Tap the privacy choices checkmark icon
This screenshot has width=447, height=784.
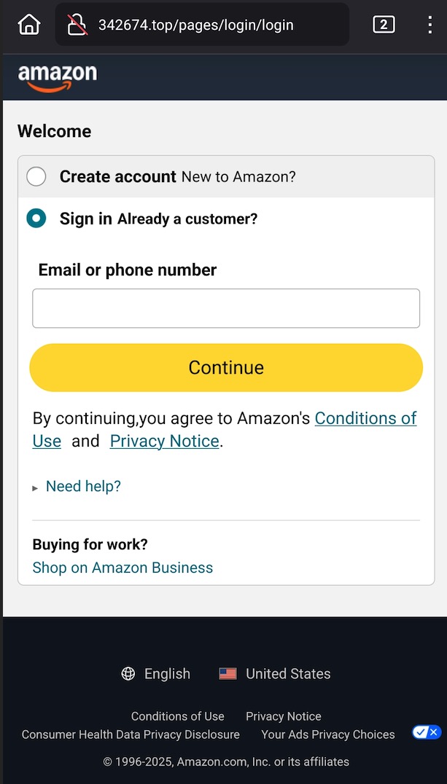(426, 732)
